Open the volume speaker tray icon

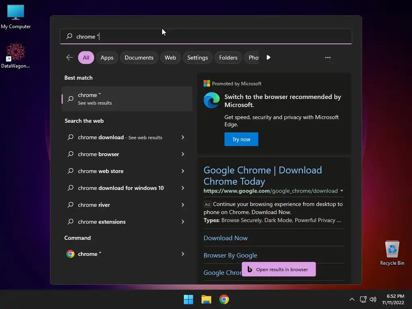373,299
